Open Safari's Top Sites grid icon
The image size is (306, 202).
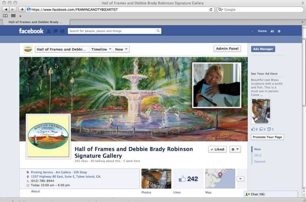tap(13, 16)
